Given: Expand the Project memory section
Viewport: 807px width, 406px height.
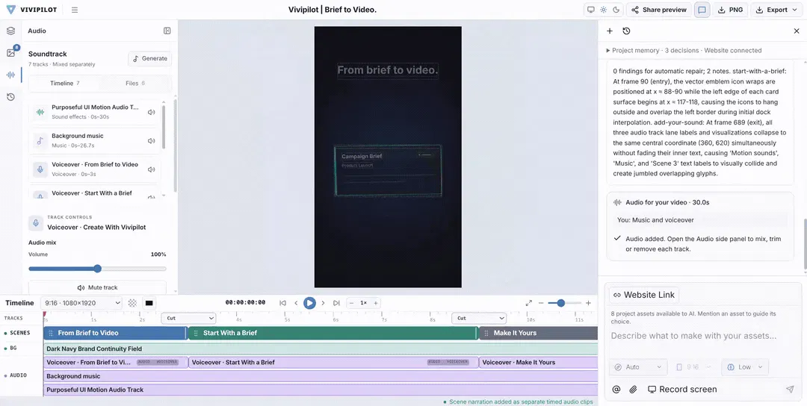Looking at the screenshot, I should click(x=684, y=50).
